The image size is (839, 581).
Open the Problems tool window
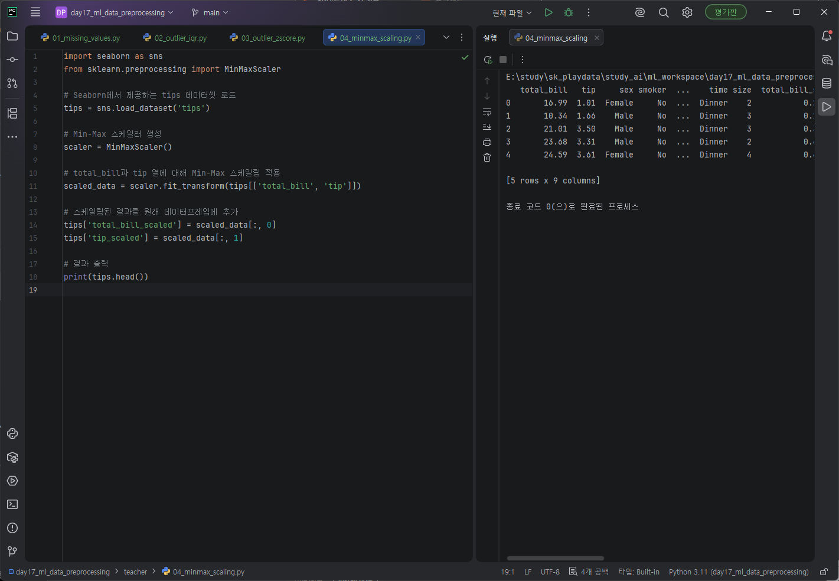click(x=12, y=528)
